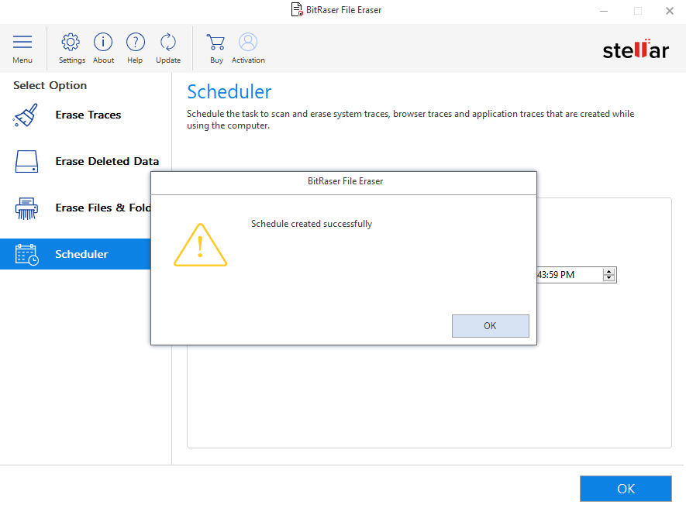Image resolution: width=686 pixels, height=515 pixels.
Task: Click the About info icon
Action: pos(103,48)
